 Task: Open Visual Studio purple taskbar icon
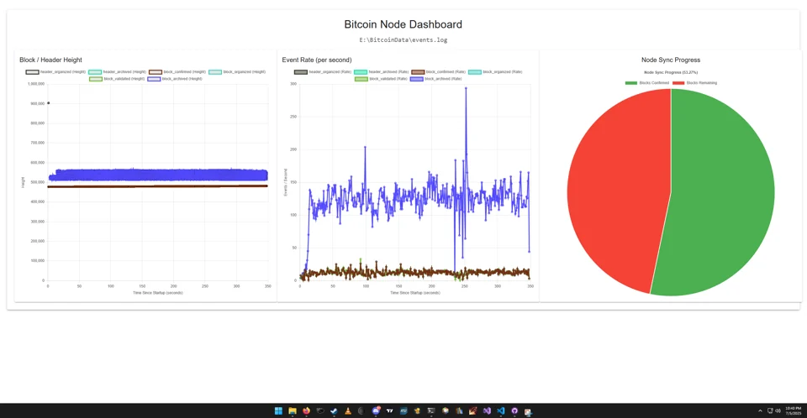point(487,410)
